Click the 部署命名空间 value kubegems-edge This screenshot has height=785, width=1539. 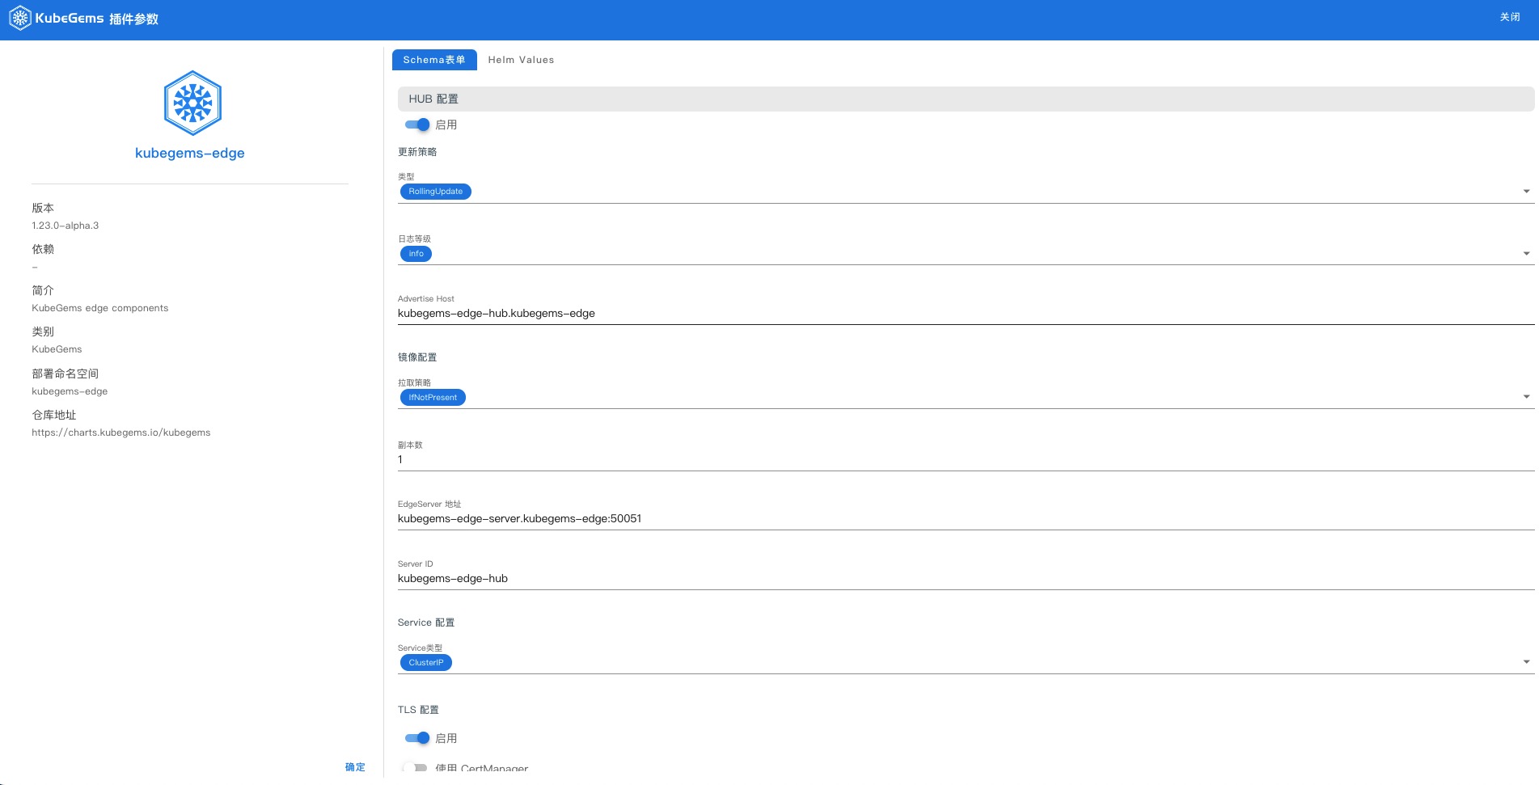(70, 391)
